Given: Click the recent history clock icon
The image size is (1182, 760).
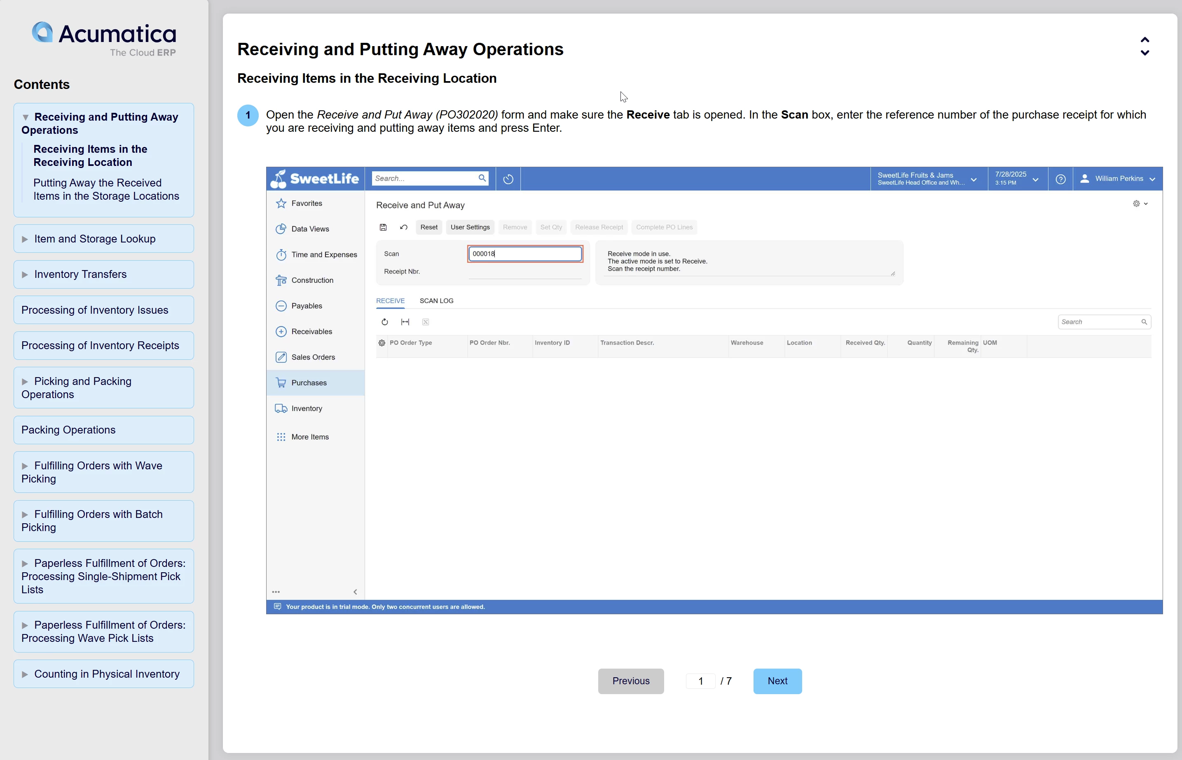Looking at the screenshot, I should tap(508, 179).
